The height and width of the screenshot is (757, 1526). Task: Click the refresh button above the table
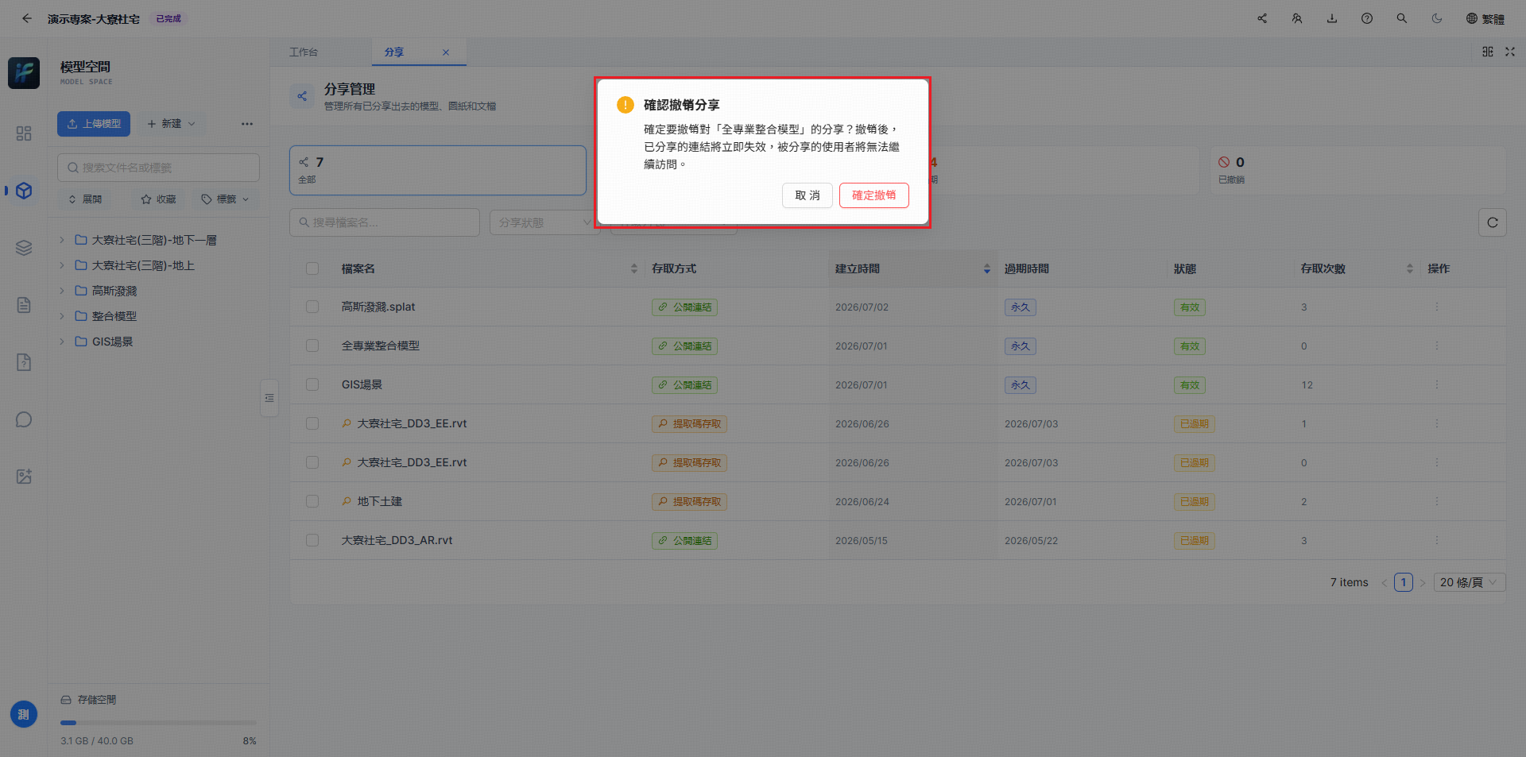1492,222
